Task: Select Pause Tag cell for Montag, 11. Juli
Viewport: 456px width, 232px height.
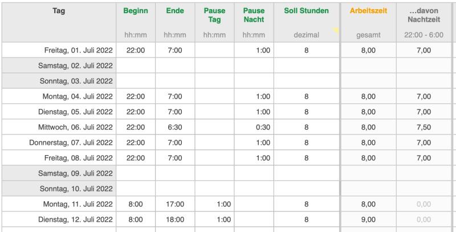Action: [214, 203]
